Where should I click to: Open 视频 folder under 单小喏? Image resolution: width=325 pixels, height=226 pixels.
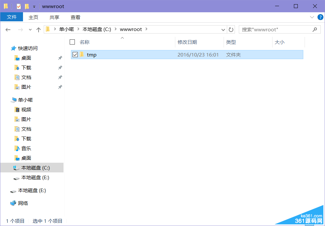(x=26, y=110)
